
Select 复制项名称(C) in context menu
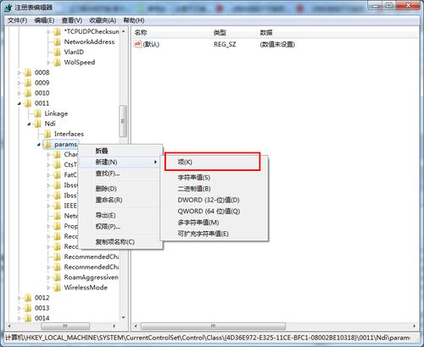tap(120, 242)
